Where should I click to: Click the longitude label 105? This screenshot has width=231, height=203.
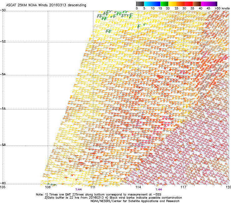tap(2, 187)
